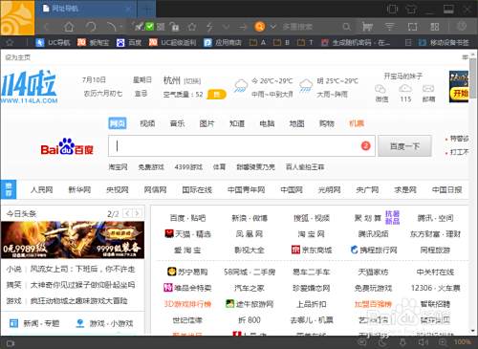Click in the Baidu search input field

[242, 146]
